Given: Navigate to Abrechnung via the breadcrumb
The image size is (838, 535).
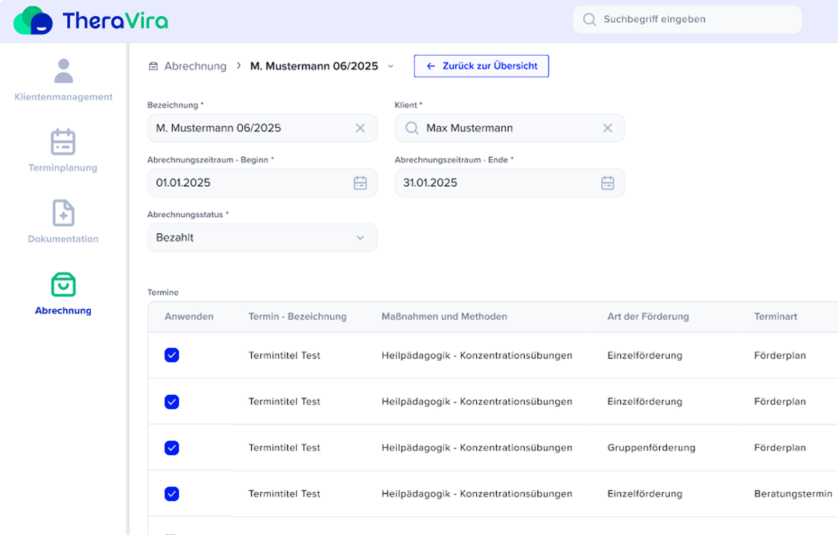Looking at the screenshot, I should (x=195, y=65).
